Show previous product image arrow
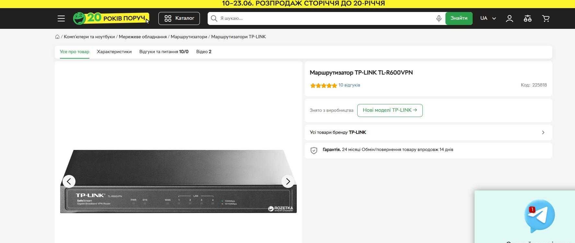Image resolution: width=575 pixels, height=243 pixels. (69, 181)
